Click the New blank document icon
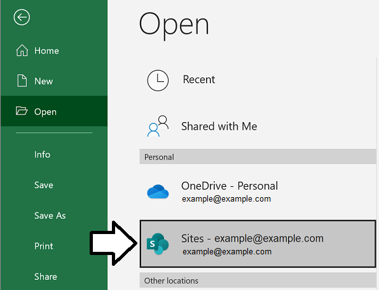379x290 pixels. click(22, 81)
